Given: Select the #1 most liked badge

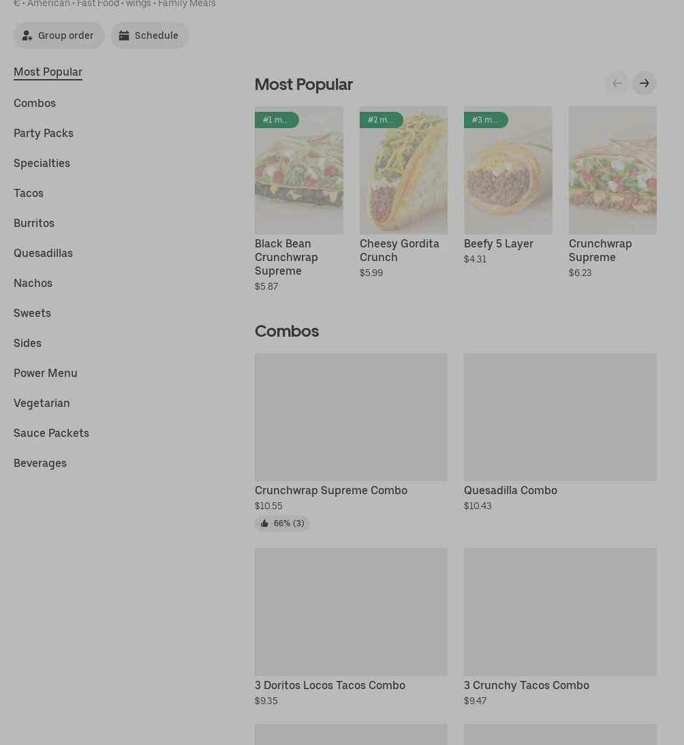Looking at the screenshot, I should pyautogui.click(x=276, y=120).
